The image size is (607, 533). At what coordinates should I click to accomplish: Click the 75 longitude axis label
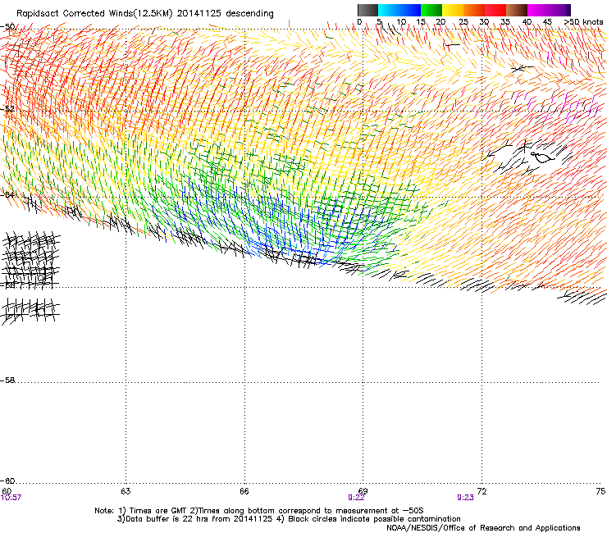(x=600, y=491)
